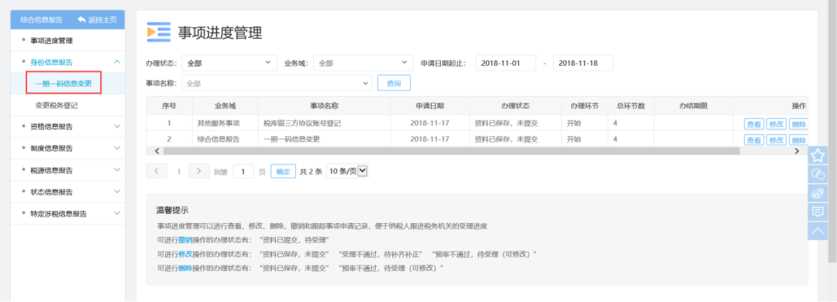Click the 删除 link in tips
This screenshot has height=302, width=837.
coord(185,268)
